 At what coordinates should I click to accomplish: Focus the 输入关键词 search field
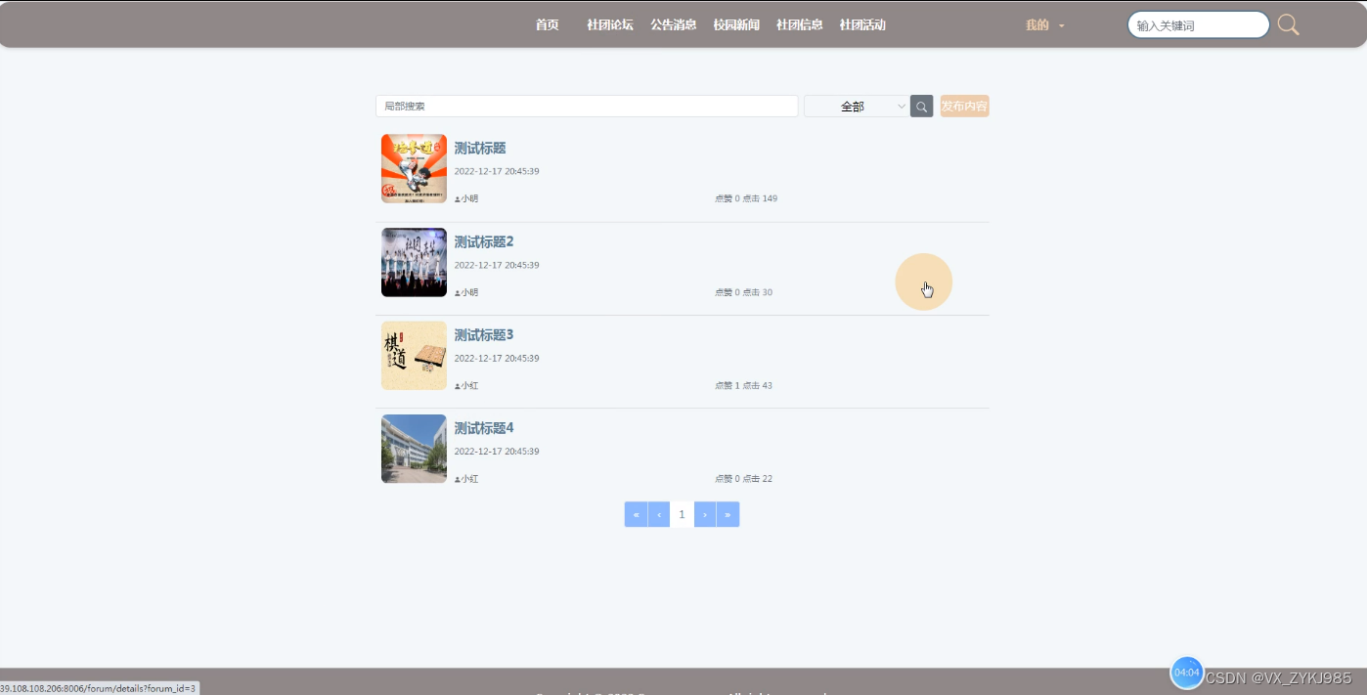point(1199,25)
